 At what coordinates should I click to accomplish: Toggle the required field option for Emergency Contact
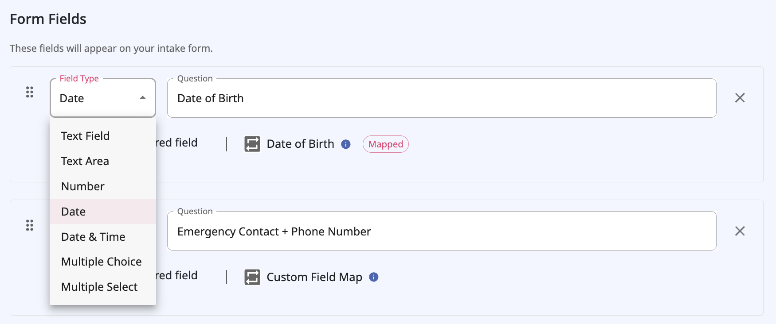(177, 275)
